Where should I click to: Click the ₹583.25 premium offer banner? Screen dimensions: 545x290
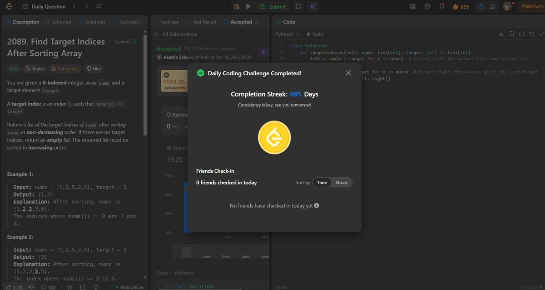tap(175, 81)
